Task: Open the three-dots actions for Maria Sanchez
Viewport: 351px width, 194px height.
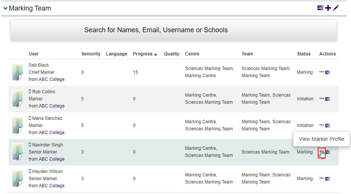Action: tap(321, 125)
